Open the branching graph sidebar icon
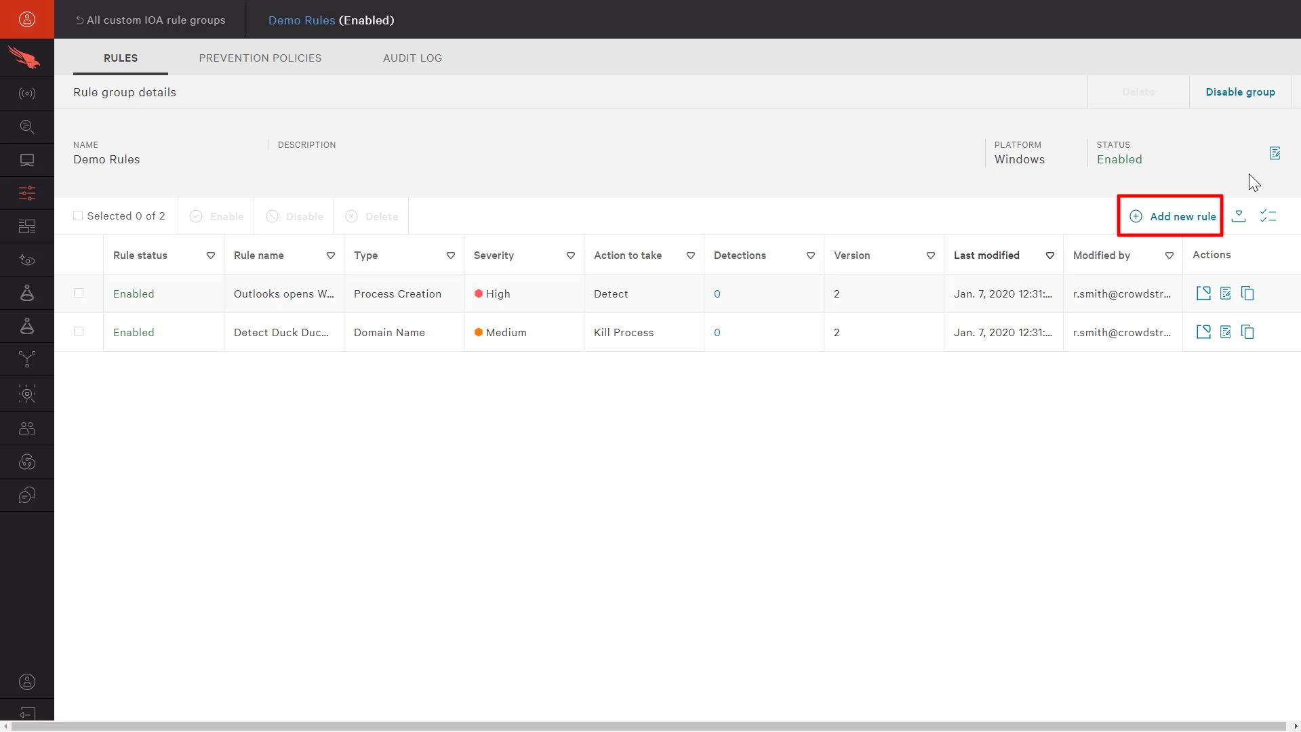1301x732 pixels. [x=27, y=359]
